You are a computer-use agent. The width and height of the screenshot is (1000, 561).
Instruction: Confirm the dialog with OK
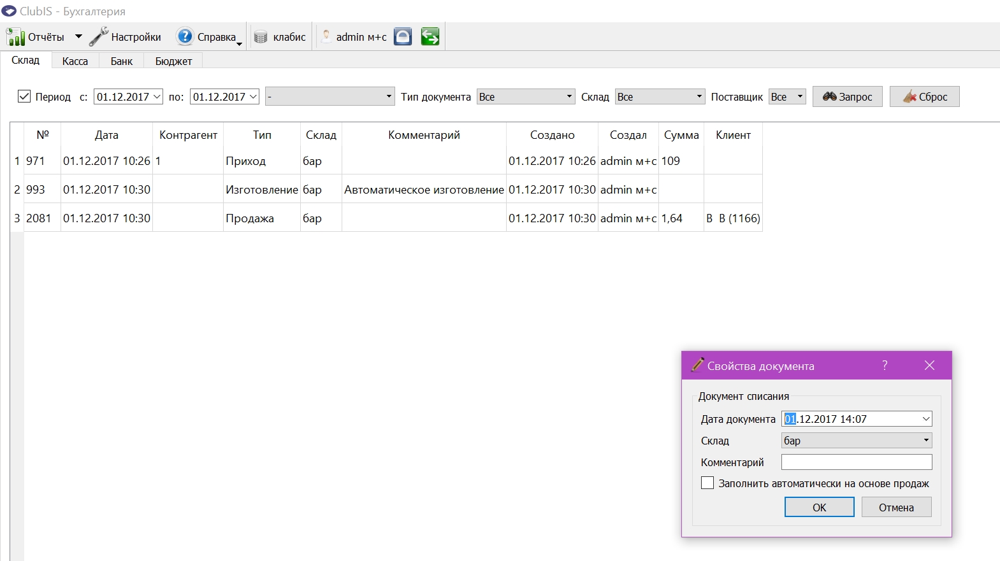click(820, 508)
